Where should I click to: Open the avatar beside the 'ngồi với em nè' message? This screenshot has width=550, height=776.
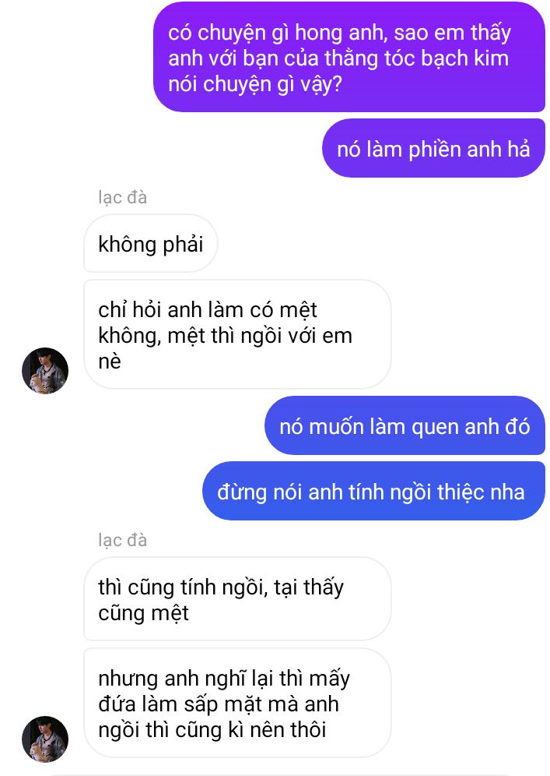point(45,371)
